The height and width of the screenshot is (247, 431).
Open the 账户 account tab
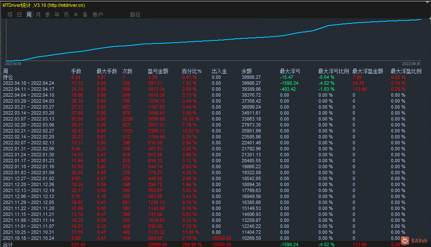[x=98, y=14]
